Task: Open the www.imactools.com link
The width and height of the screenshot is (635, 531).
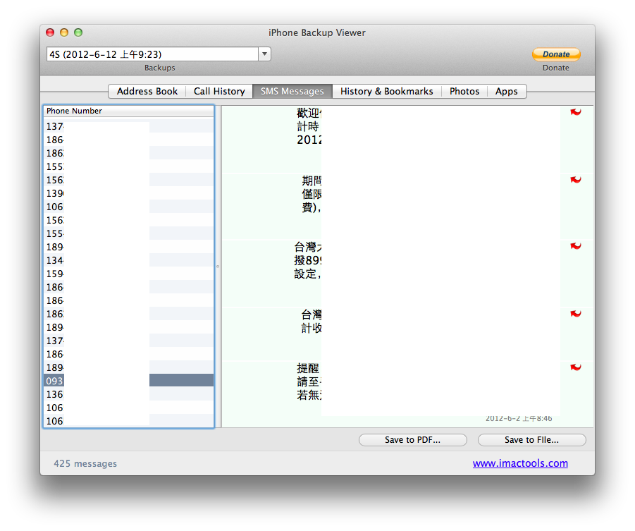Action: (519, 463)
